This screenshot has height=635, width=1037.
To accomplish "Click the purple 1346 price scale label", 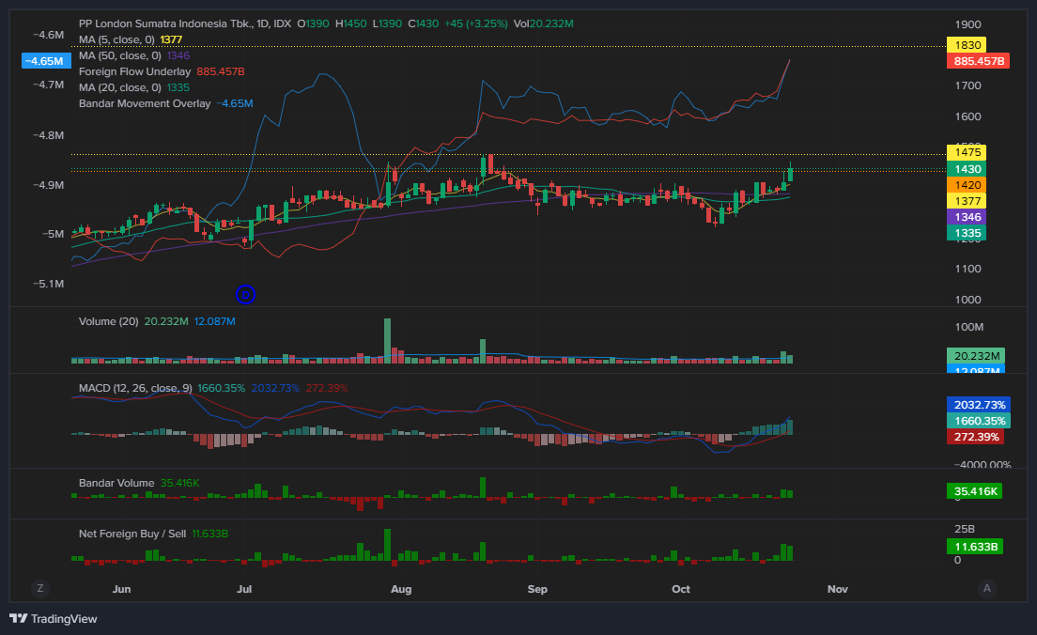I will tap(967, 217).
